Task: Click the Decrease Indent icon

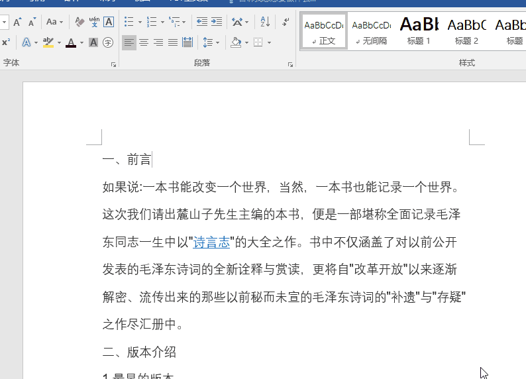Action: click(x=202, y=22)
